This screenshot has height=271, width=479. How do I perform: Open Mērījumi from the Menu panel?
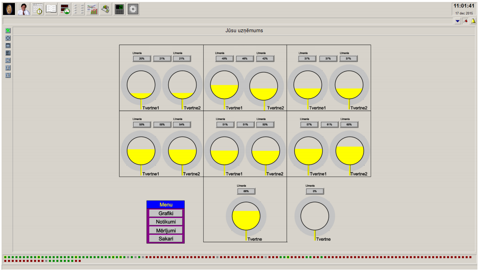[166, 231]
